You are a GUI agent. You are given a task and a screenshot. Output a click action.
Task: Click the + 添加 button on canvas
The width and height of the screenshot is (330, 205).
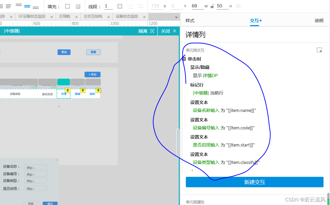coord(92,74)
